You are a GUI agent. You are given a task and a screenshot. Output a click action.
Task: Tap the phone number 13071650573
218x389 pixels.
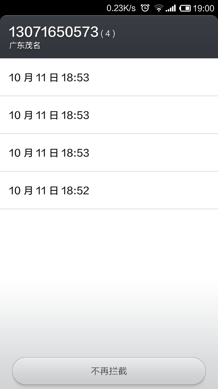(54, 32)
